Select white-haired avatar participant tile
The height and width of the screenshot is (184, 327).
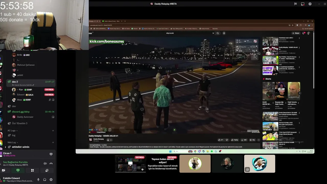coord(227,164)
